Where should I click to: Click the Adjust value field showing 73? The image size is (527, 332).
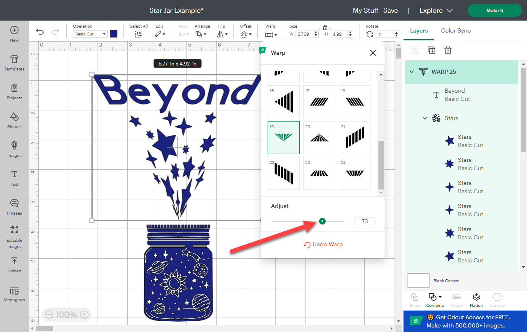pos(364,221)
